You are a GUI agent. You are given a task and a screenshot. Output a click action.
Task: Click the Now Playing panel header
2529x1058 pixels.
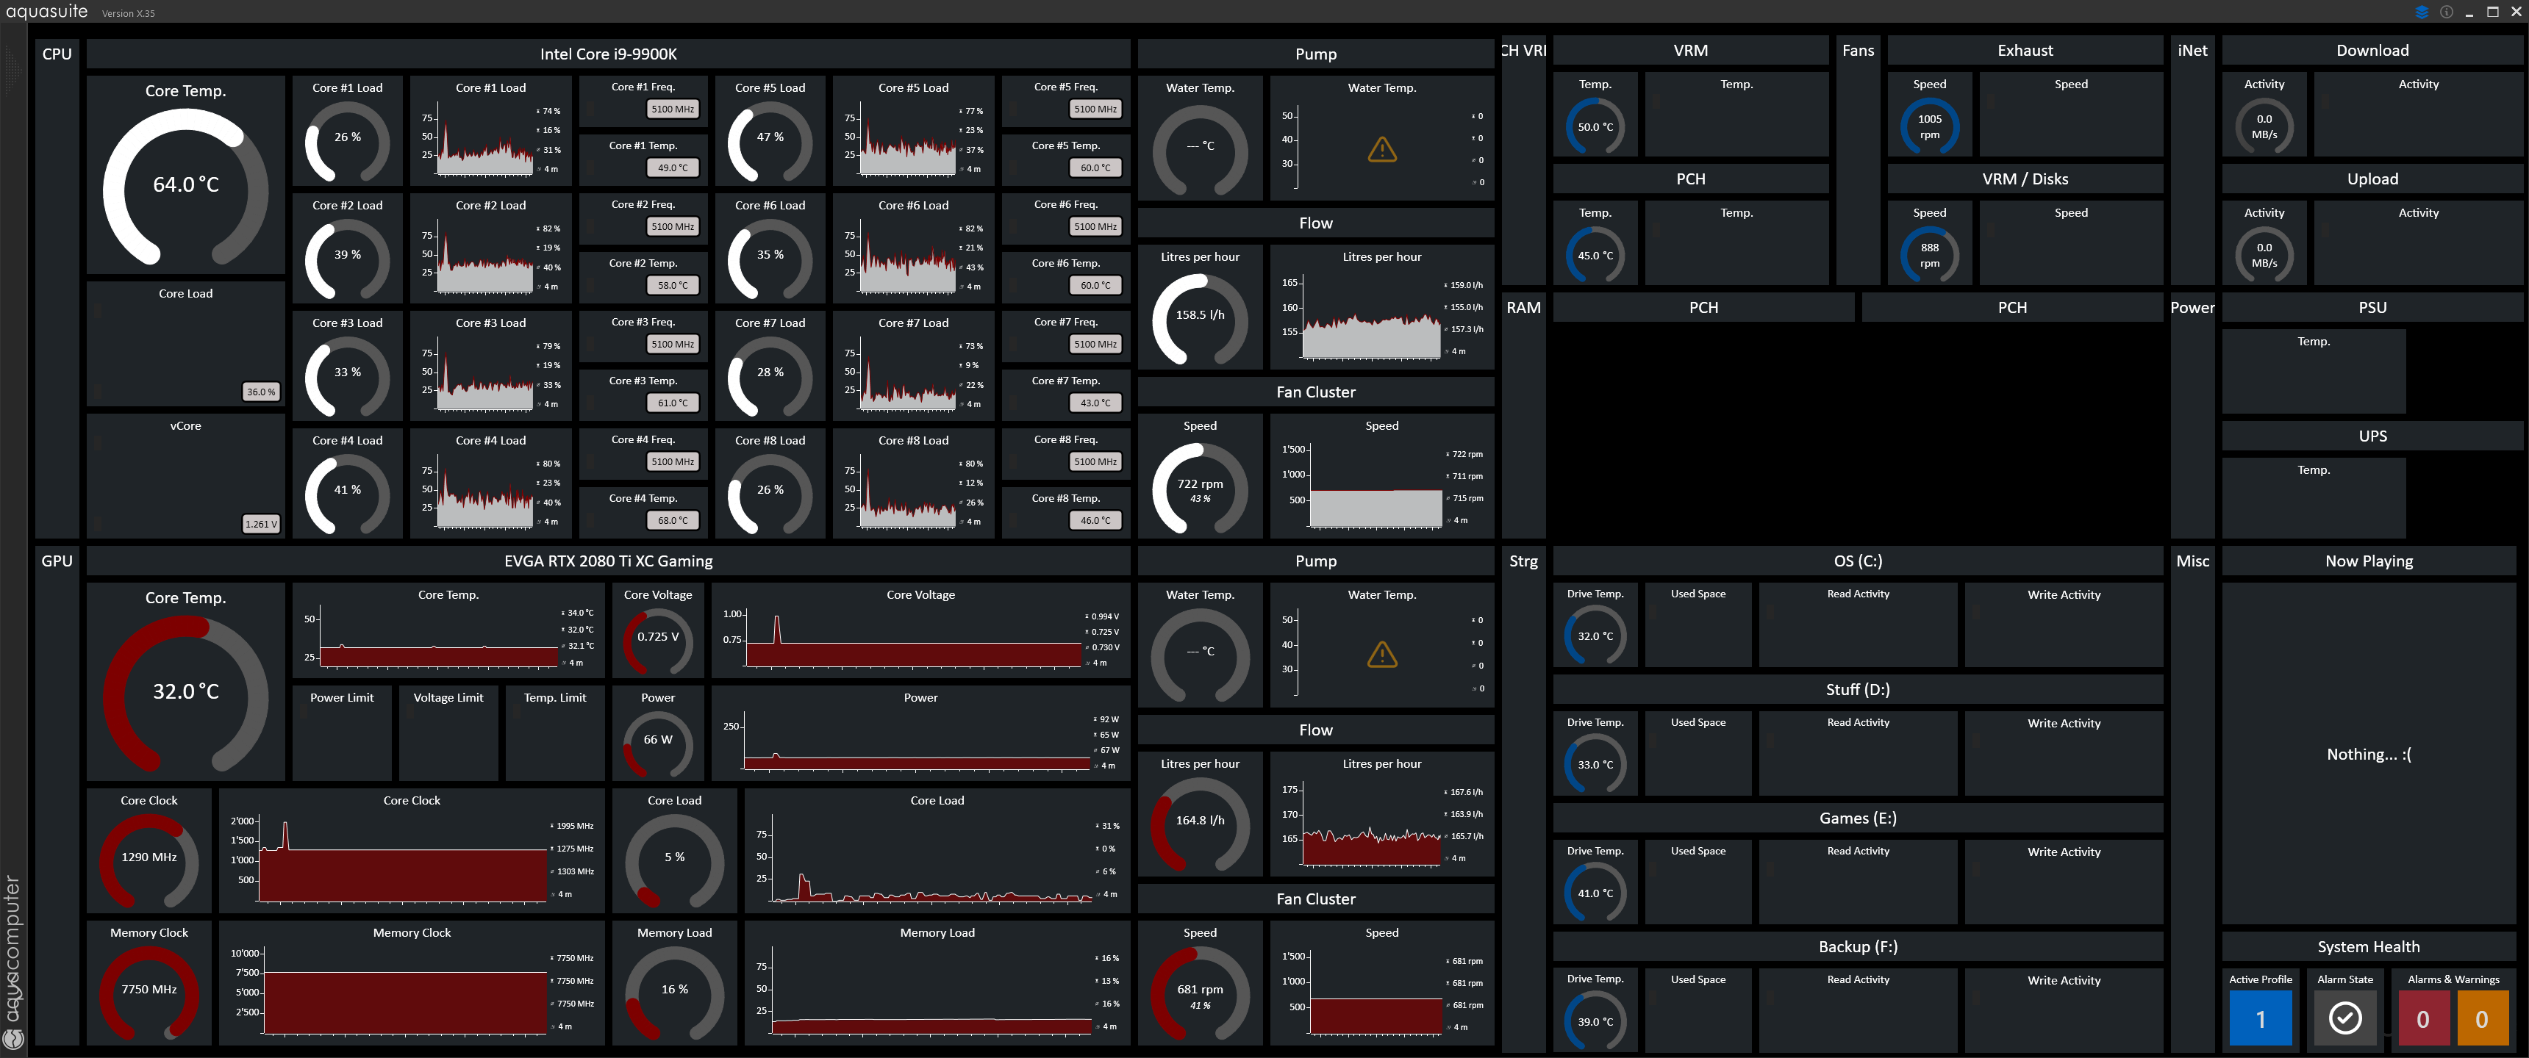tap(2368, 561)
